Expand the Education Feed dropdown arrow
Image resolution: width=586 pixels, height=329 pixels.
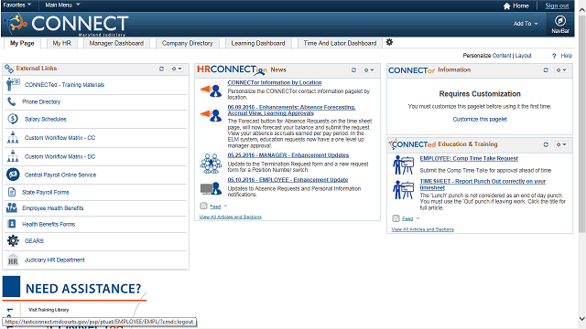coord(418,218)
